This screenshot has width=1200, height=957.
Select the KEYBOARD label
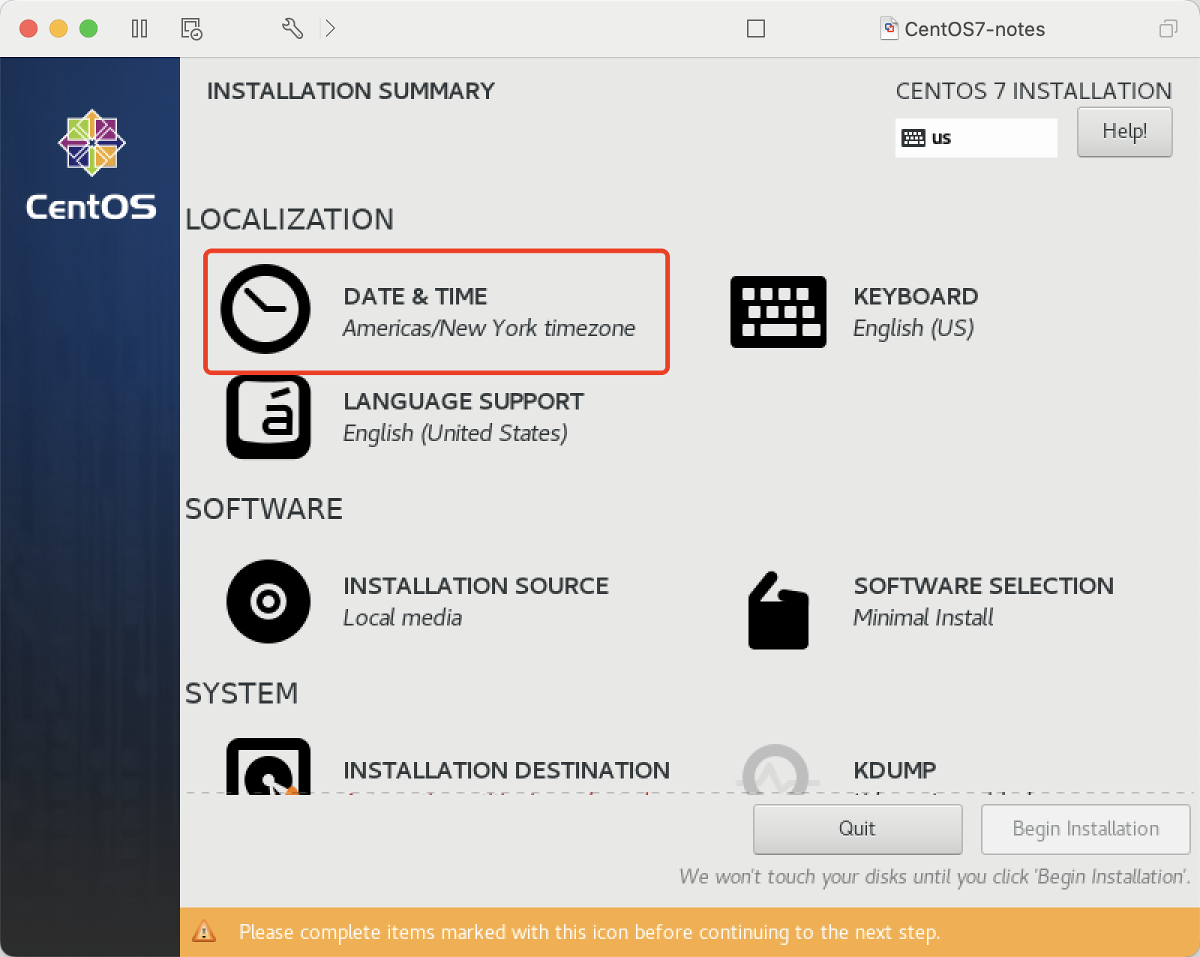pyautogui.click(x=916, y=296)
